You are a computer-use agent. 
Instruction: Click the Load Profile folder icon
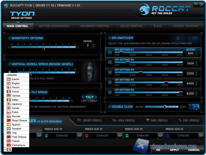click(114, 120)
